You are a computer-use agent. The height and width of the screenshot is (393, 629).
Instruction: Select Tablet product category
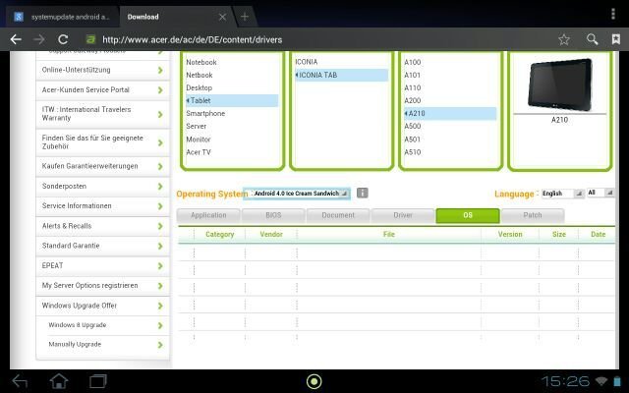tap(232, 100)
